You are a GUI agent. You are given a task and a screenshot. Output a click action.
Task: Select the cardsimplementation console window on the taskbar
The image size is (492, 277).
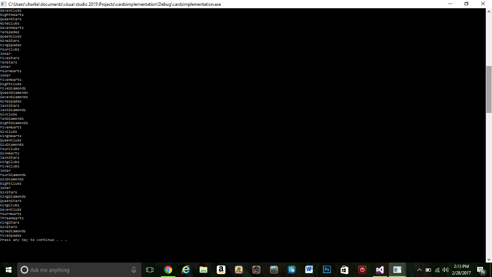(397, 269)
